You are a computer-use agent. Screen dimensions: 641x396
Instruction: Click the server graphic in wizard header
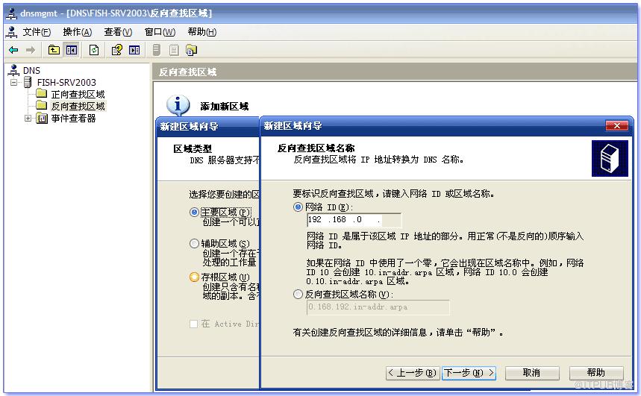coord(610,159)
